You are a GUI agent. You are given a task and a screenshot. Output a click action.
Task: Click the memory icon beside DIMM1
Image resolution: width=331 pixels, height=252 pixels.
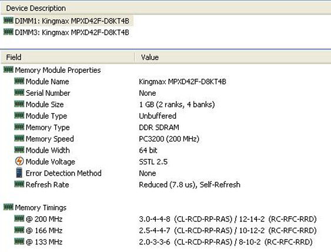8,21
